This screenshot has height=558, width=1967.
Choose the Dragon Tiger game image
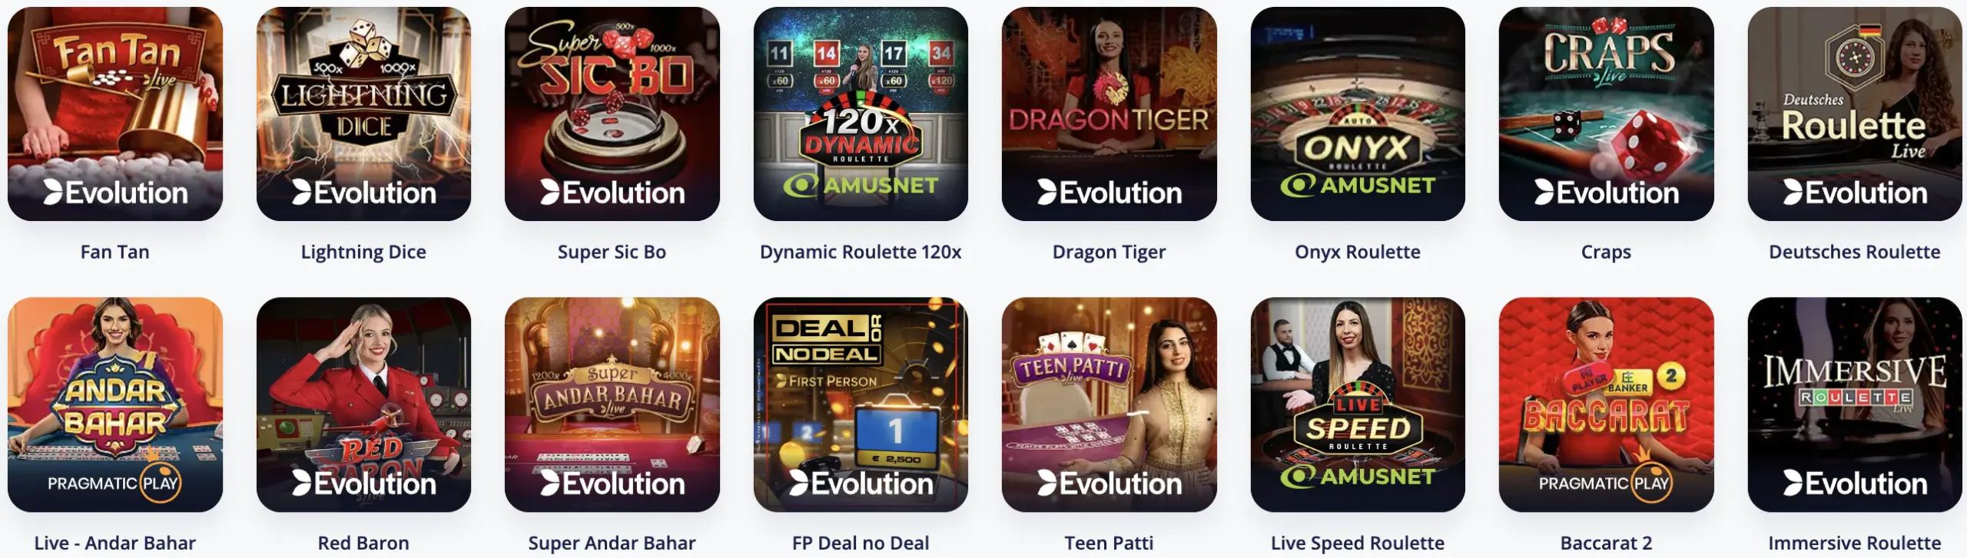pyautogui.click(x=1110, y=114)
